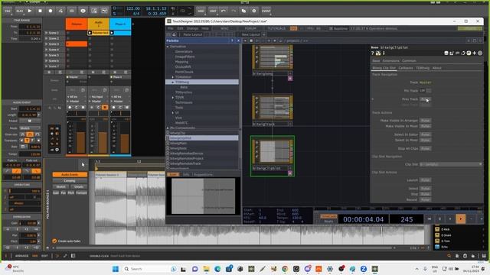Click the bitwigSong node in network

point(273,57)
